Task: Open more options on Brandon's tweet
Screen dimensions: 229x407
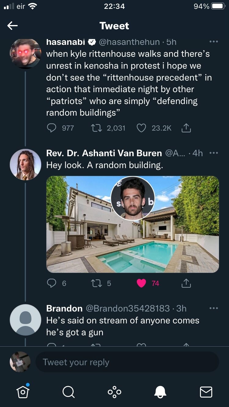Action: coord(213,308)
